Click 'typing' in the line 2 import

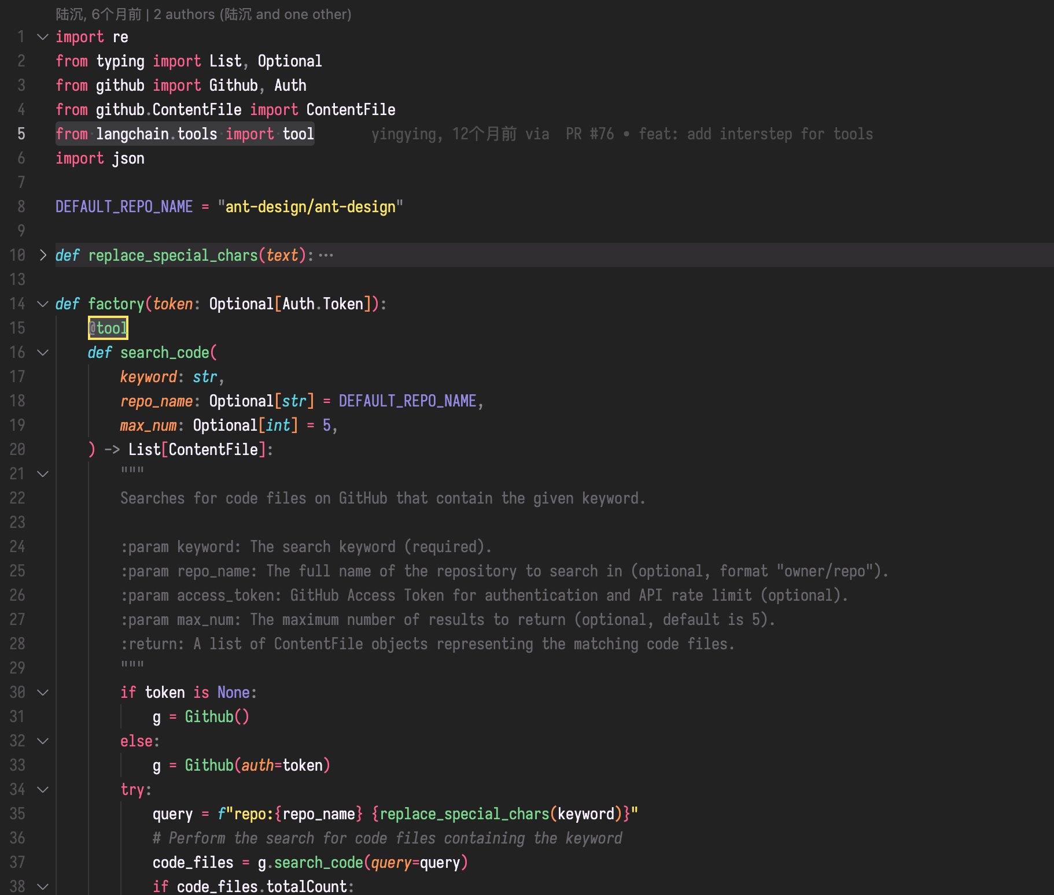[x=120, y=61]
